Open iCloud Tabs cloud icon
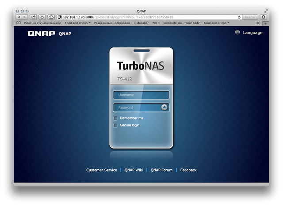This screenshot has height=206, width=283. pyautogui.click(x=51, y=17)
